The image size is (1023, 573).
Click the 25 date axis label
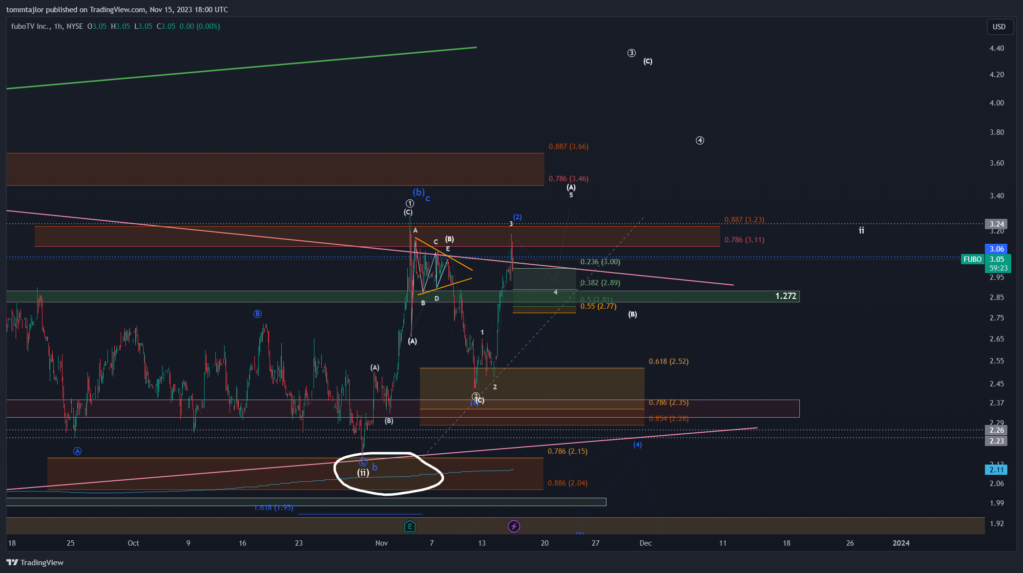pyautogui.click(x=71, y=543)
